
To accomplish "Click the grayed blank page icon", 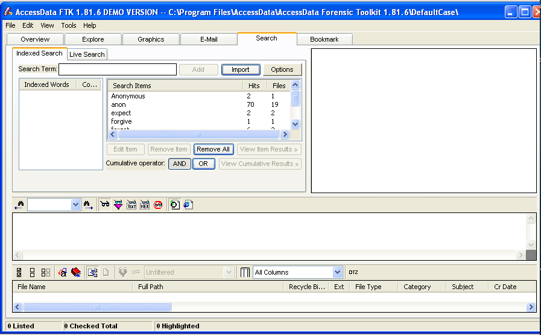I will (106, 272).
